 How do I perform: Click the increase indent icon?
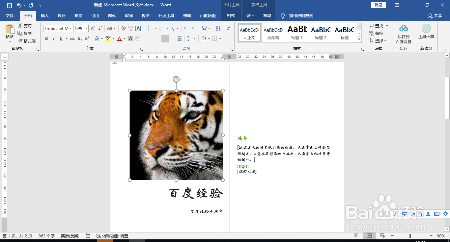pos(194,29)
